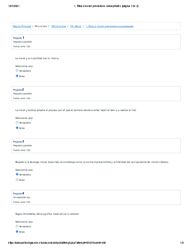Open the 09. Moral breadcrumb link

(76, 26)
